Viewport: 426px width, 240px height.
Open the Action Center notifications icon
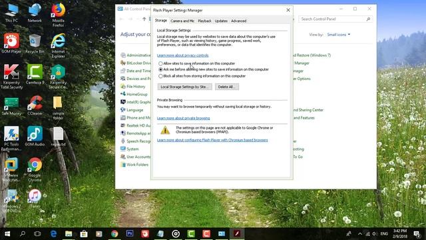pos(417,234)
